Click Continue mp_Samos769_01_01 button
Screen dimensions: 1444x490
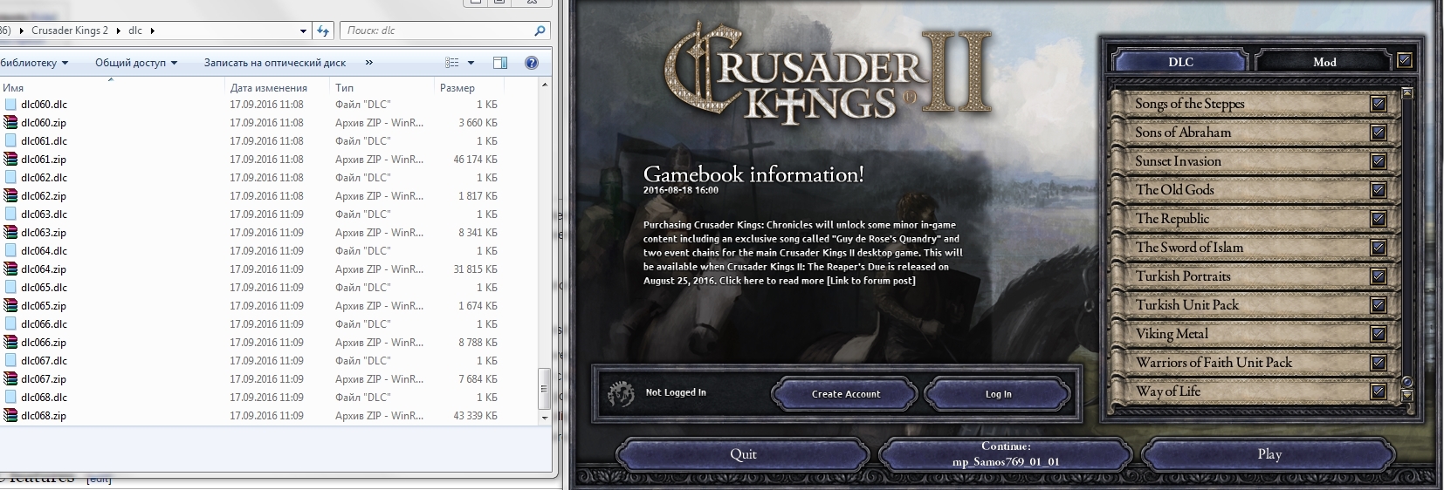(1006, 454)
